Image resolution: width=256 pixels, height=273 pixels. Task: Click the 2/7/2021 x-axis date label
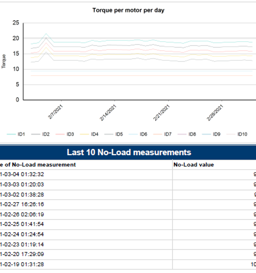[55, 112]
